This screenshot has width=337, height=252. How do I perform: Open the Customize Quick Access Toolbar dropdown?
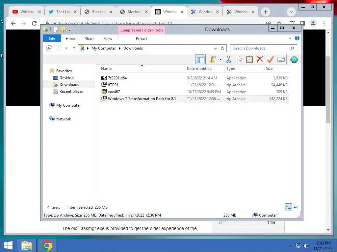[x=70, y=30]
